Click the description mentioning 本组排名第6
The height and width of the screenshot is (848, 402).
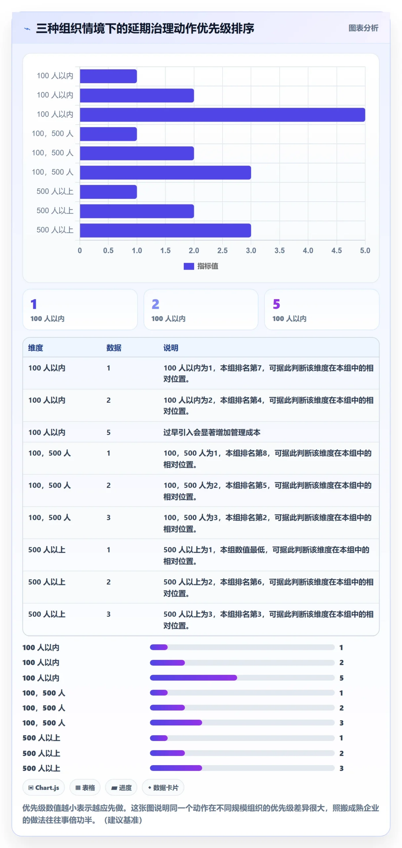coord(268,587)
